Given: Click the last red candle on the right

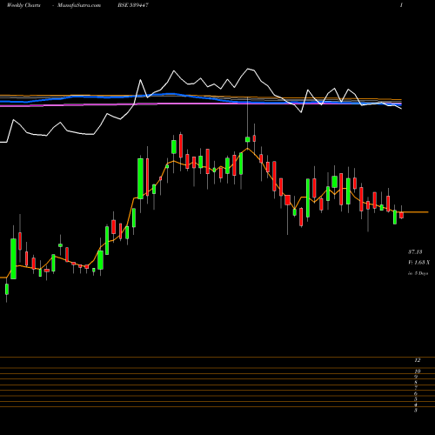Looking at the screenshot, I should pyautogui.click(x=402, y=215).
